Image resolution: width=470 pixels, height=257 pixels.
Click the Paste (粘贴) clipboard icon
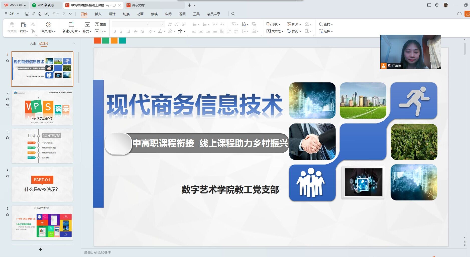24,25
